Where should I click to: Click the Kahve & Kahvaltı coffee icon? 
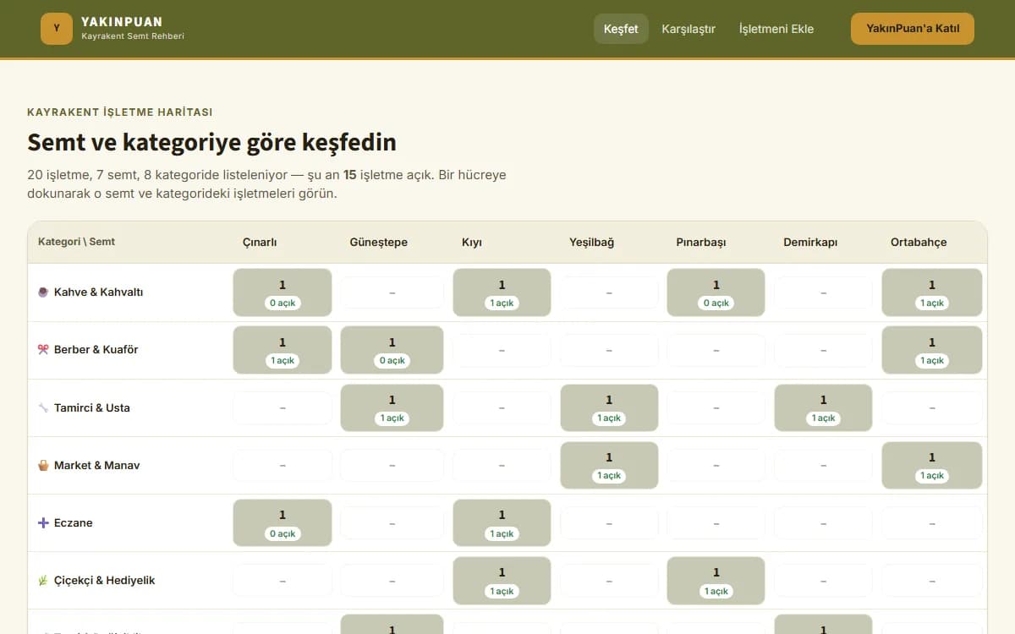pyautogui.click(x=43, y=292)
